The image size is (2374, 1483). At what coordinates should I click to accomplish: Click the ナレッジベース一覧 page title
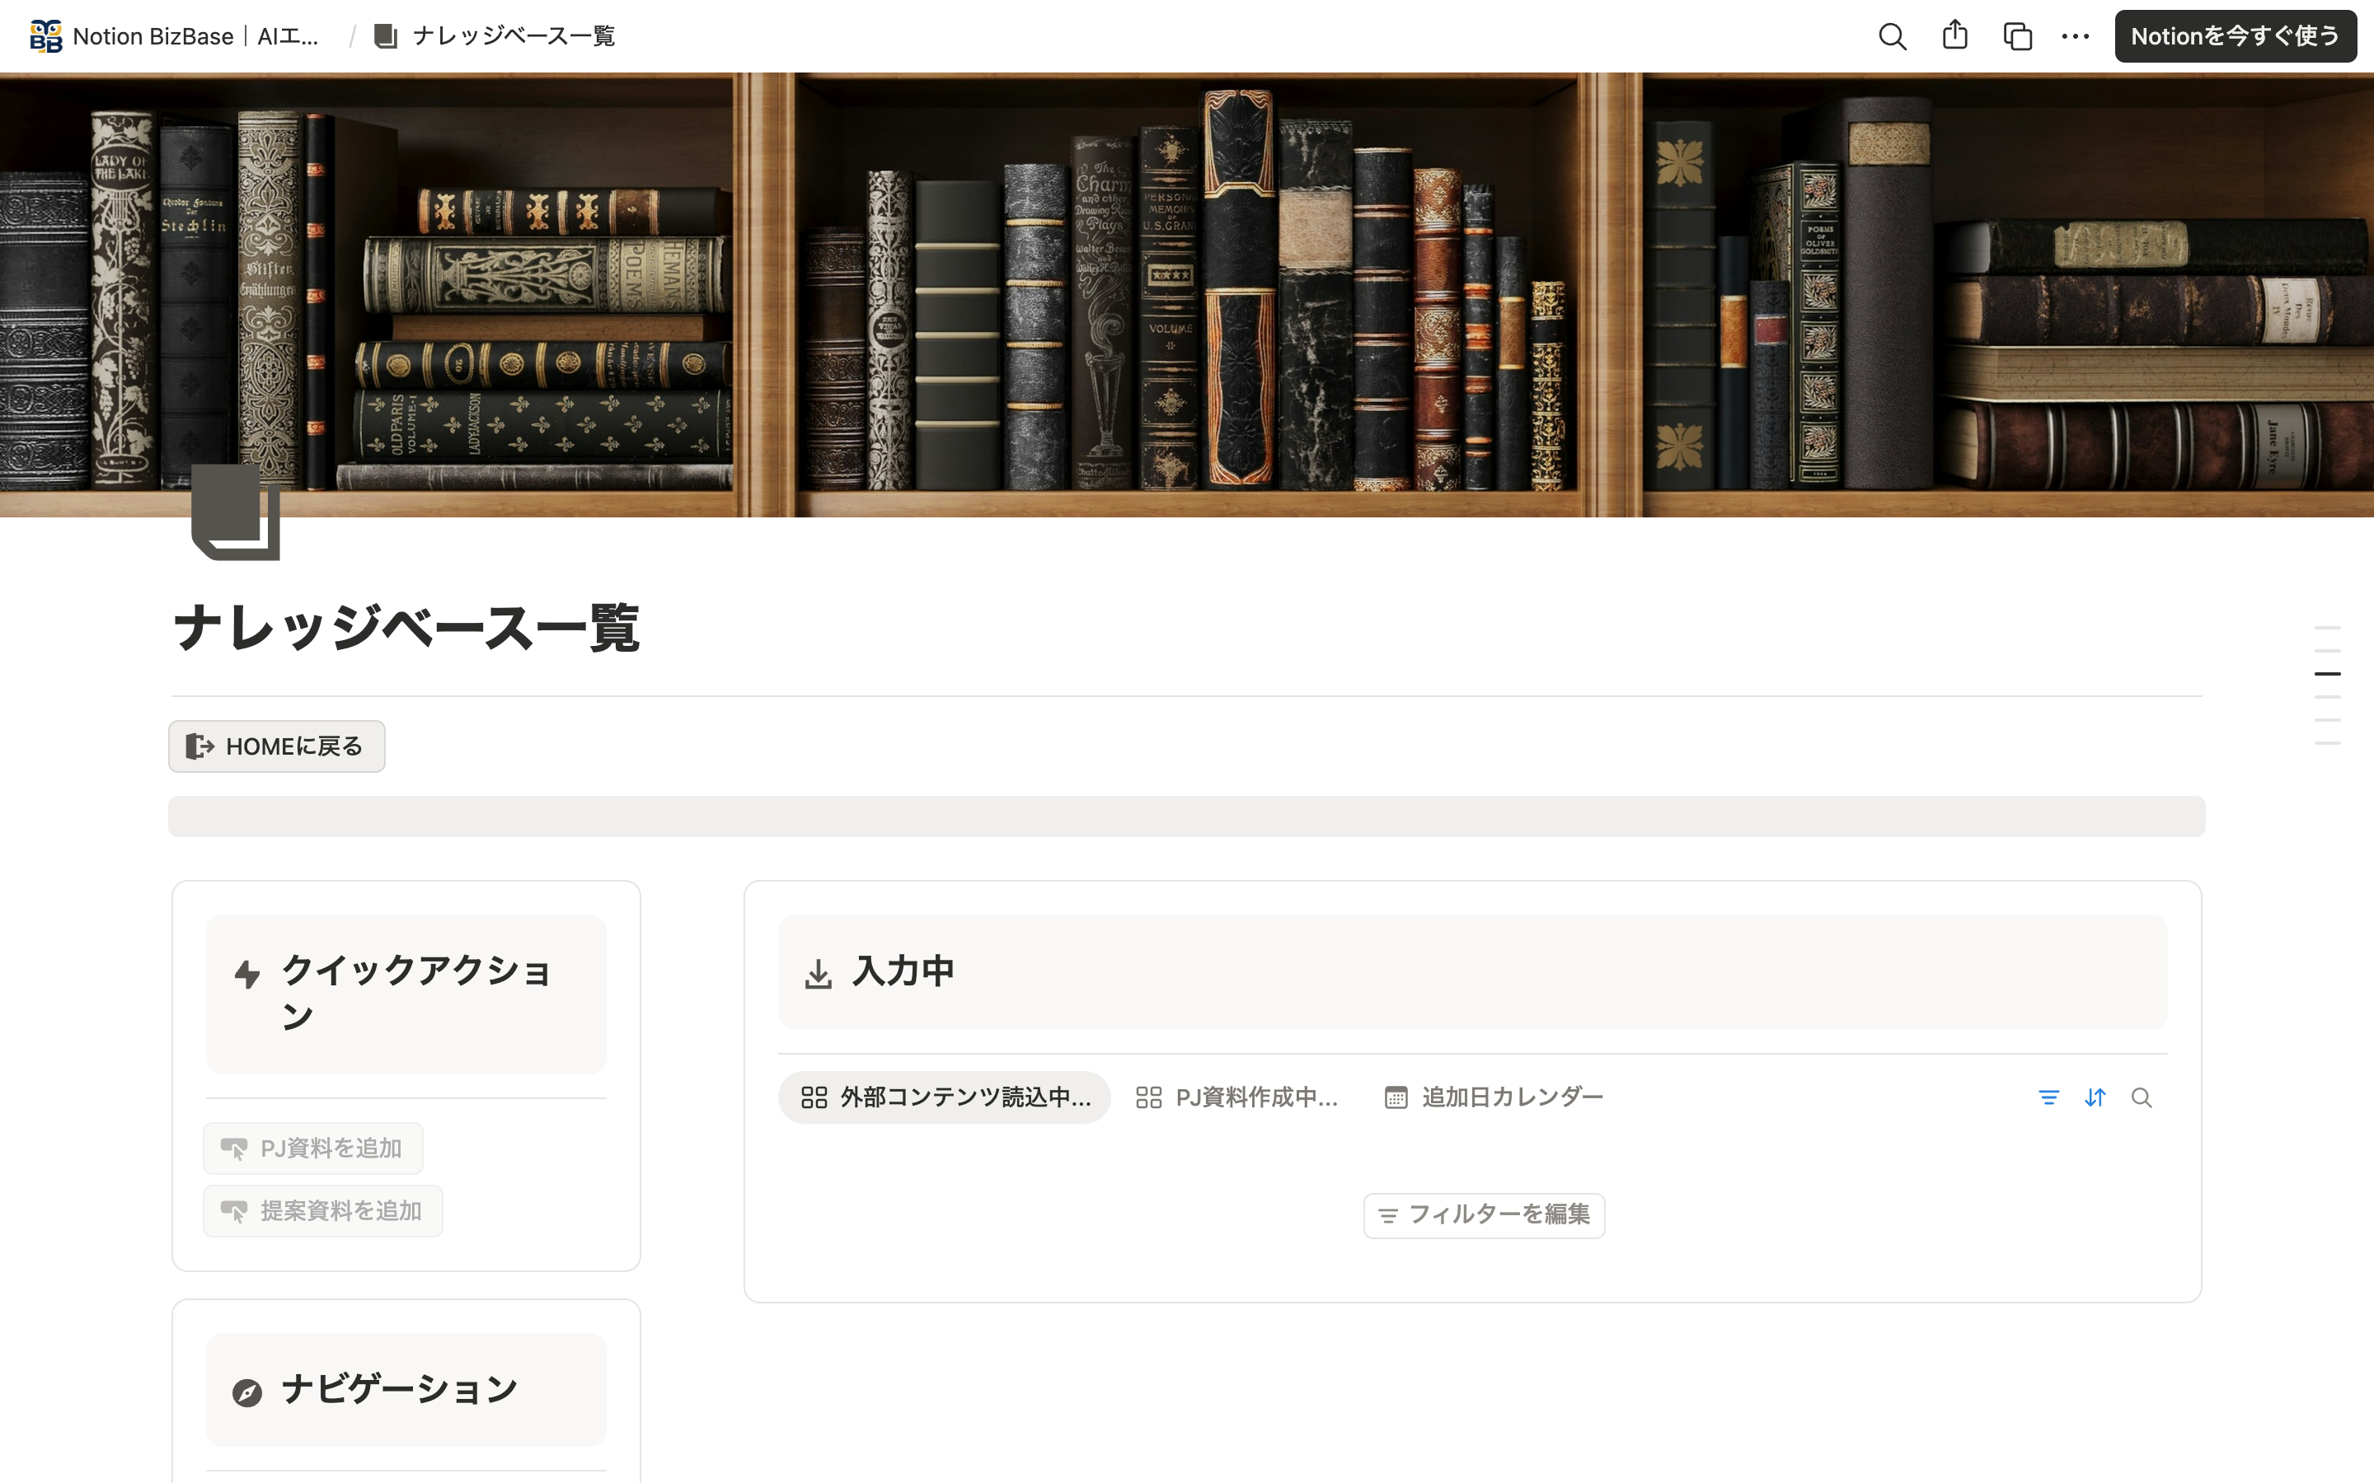tap(406, 628)
